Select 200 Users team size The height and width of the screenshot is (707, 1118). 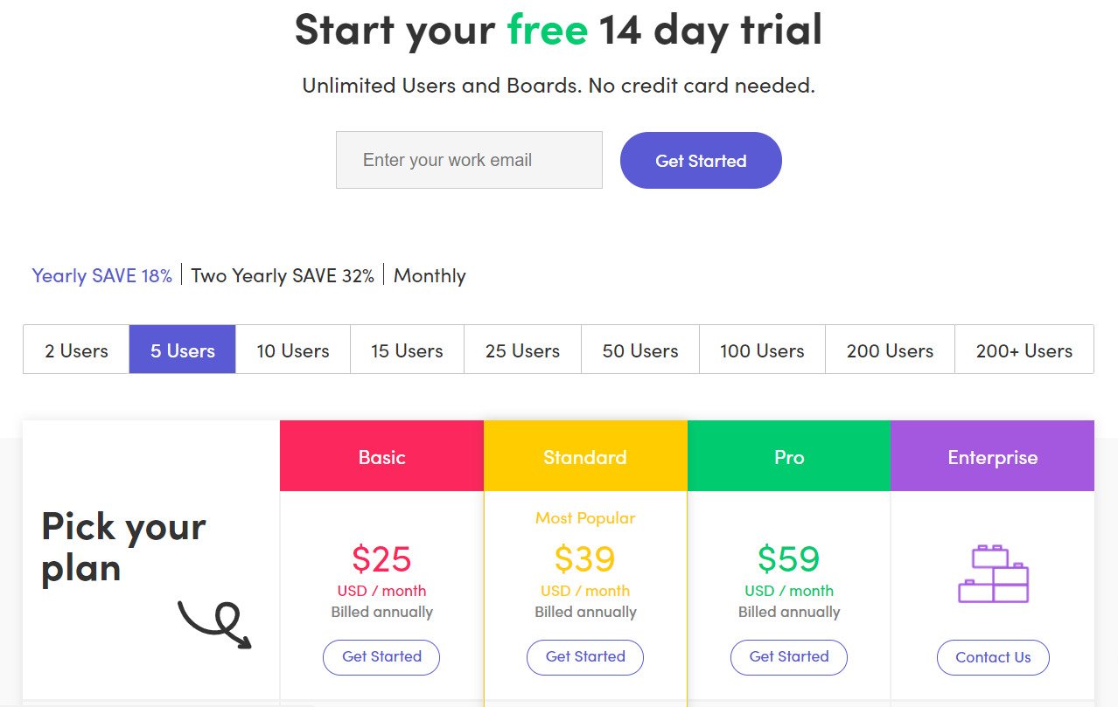(x=890, y=350)
